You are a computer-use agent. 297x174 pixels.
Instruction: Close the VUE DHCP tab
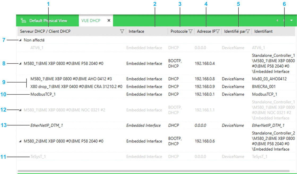click(x=109, y=21)
